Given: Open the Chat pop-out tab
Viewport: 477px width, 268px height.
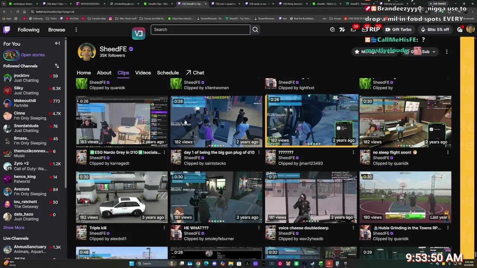Looking at the screenshot, I should point(195,73).
